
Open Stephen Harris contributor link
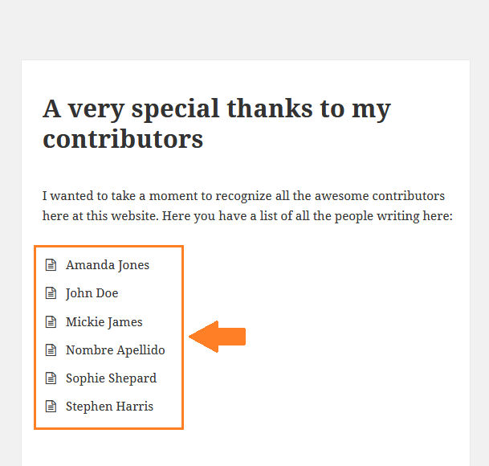point(110,407)
